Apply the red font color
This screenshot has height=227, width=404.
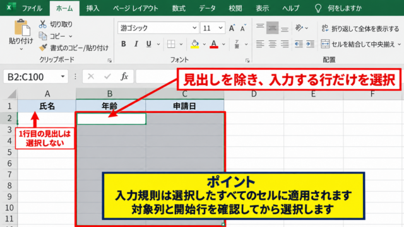[214, 44]
